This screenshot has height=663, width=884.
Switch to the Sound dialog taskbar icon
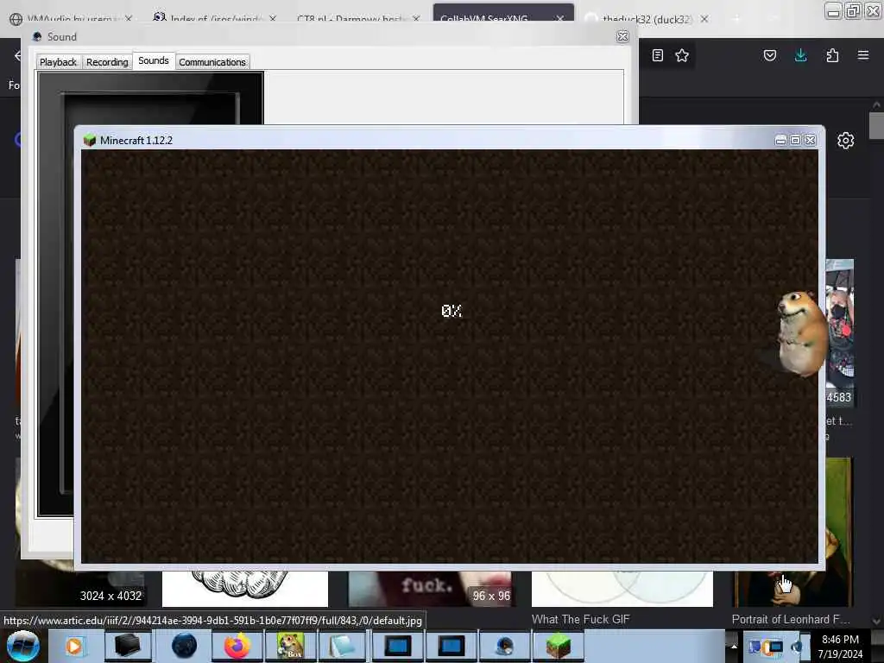(504, 646)
